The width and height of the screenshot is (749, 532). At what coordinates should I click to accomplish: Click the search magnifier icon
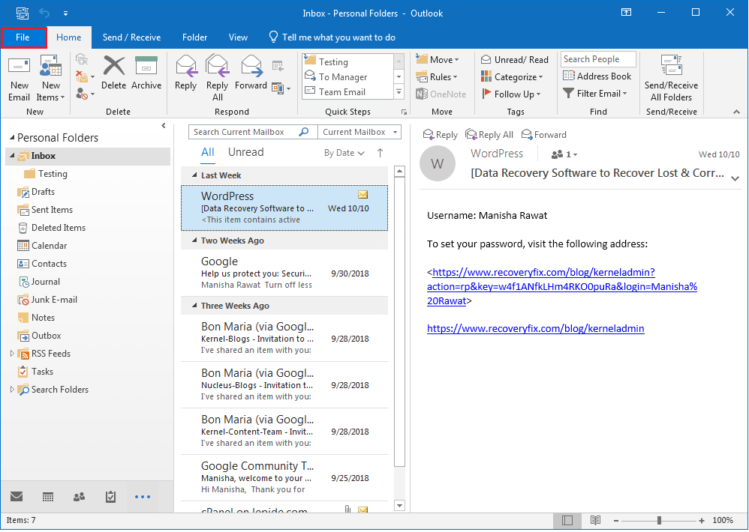pos(304,132)
